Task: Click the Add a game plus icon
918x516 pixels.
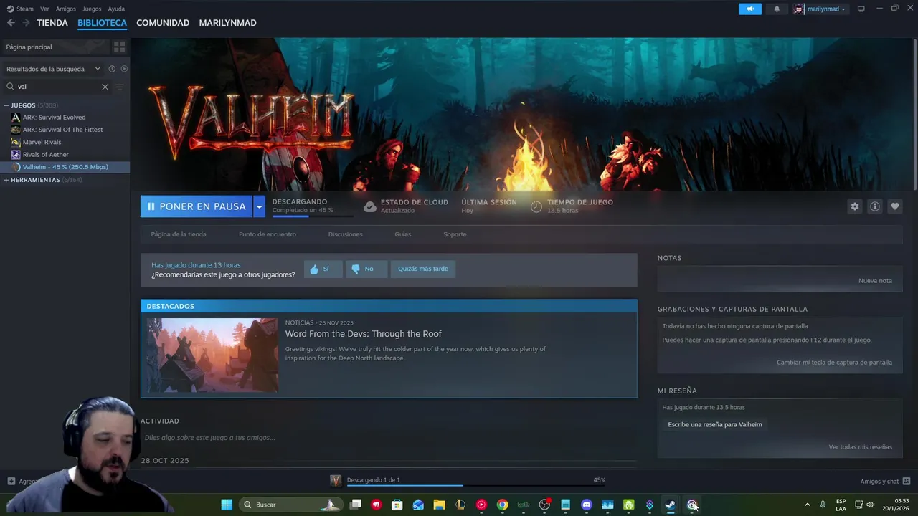Action: tap(11, 481)
